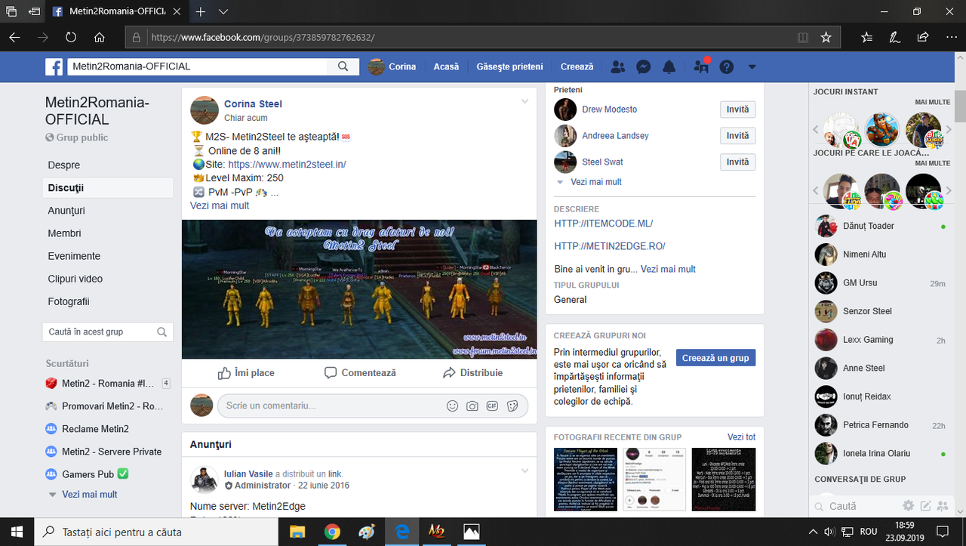966x546 pixels.
Task: Open the chat settings gear icon
Action: pyautogui.click(x=908, y=506)
